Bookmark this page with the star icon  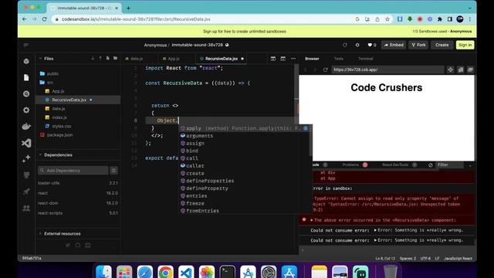click(387, 19)
